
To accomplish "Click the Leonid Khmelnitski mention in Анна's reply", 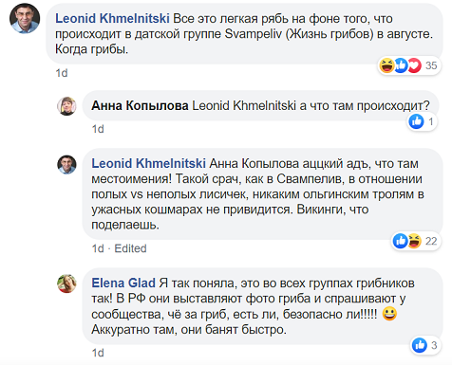I will [x=244, y=105].
